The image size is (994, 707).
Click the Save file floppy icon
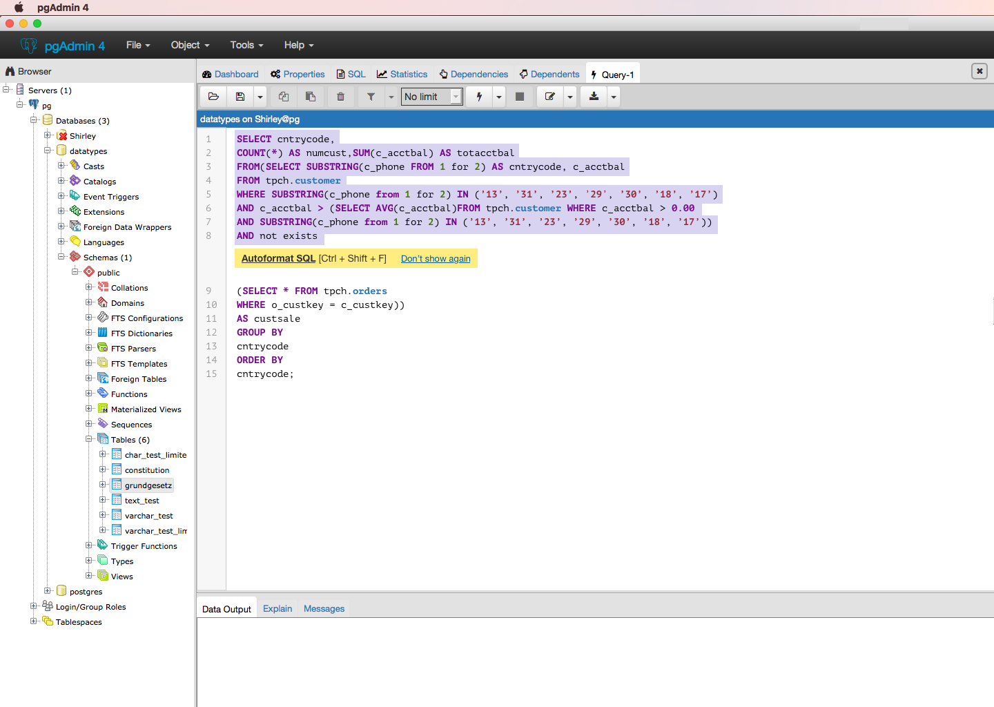click(x=240, y=97)
